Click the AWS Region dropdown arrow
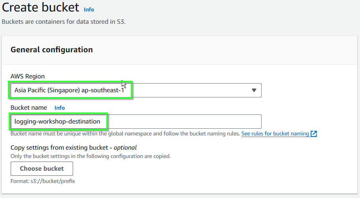The image size is (360, 198). (x=254, y=90)
